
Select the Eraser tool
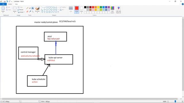[27, 11]
